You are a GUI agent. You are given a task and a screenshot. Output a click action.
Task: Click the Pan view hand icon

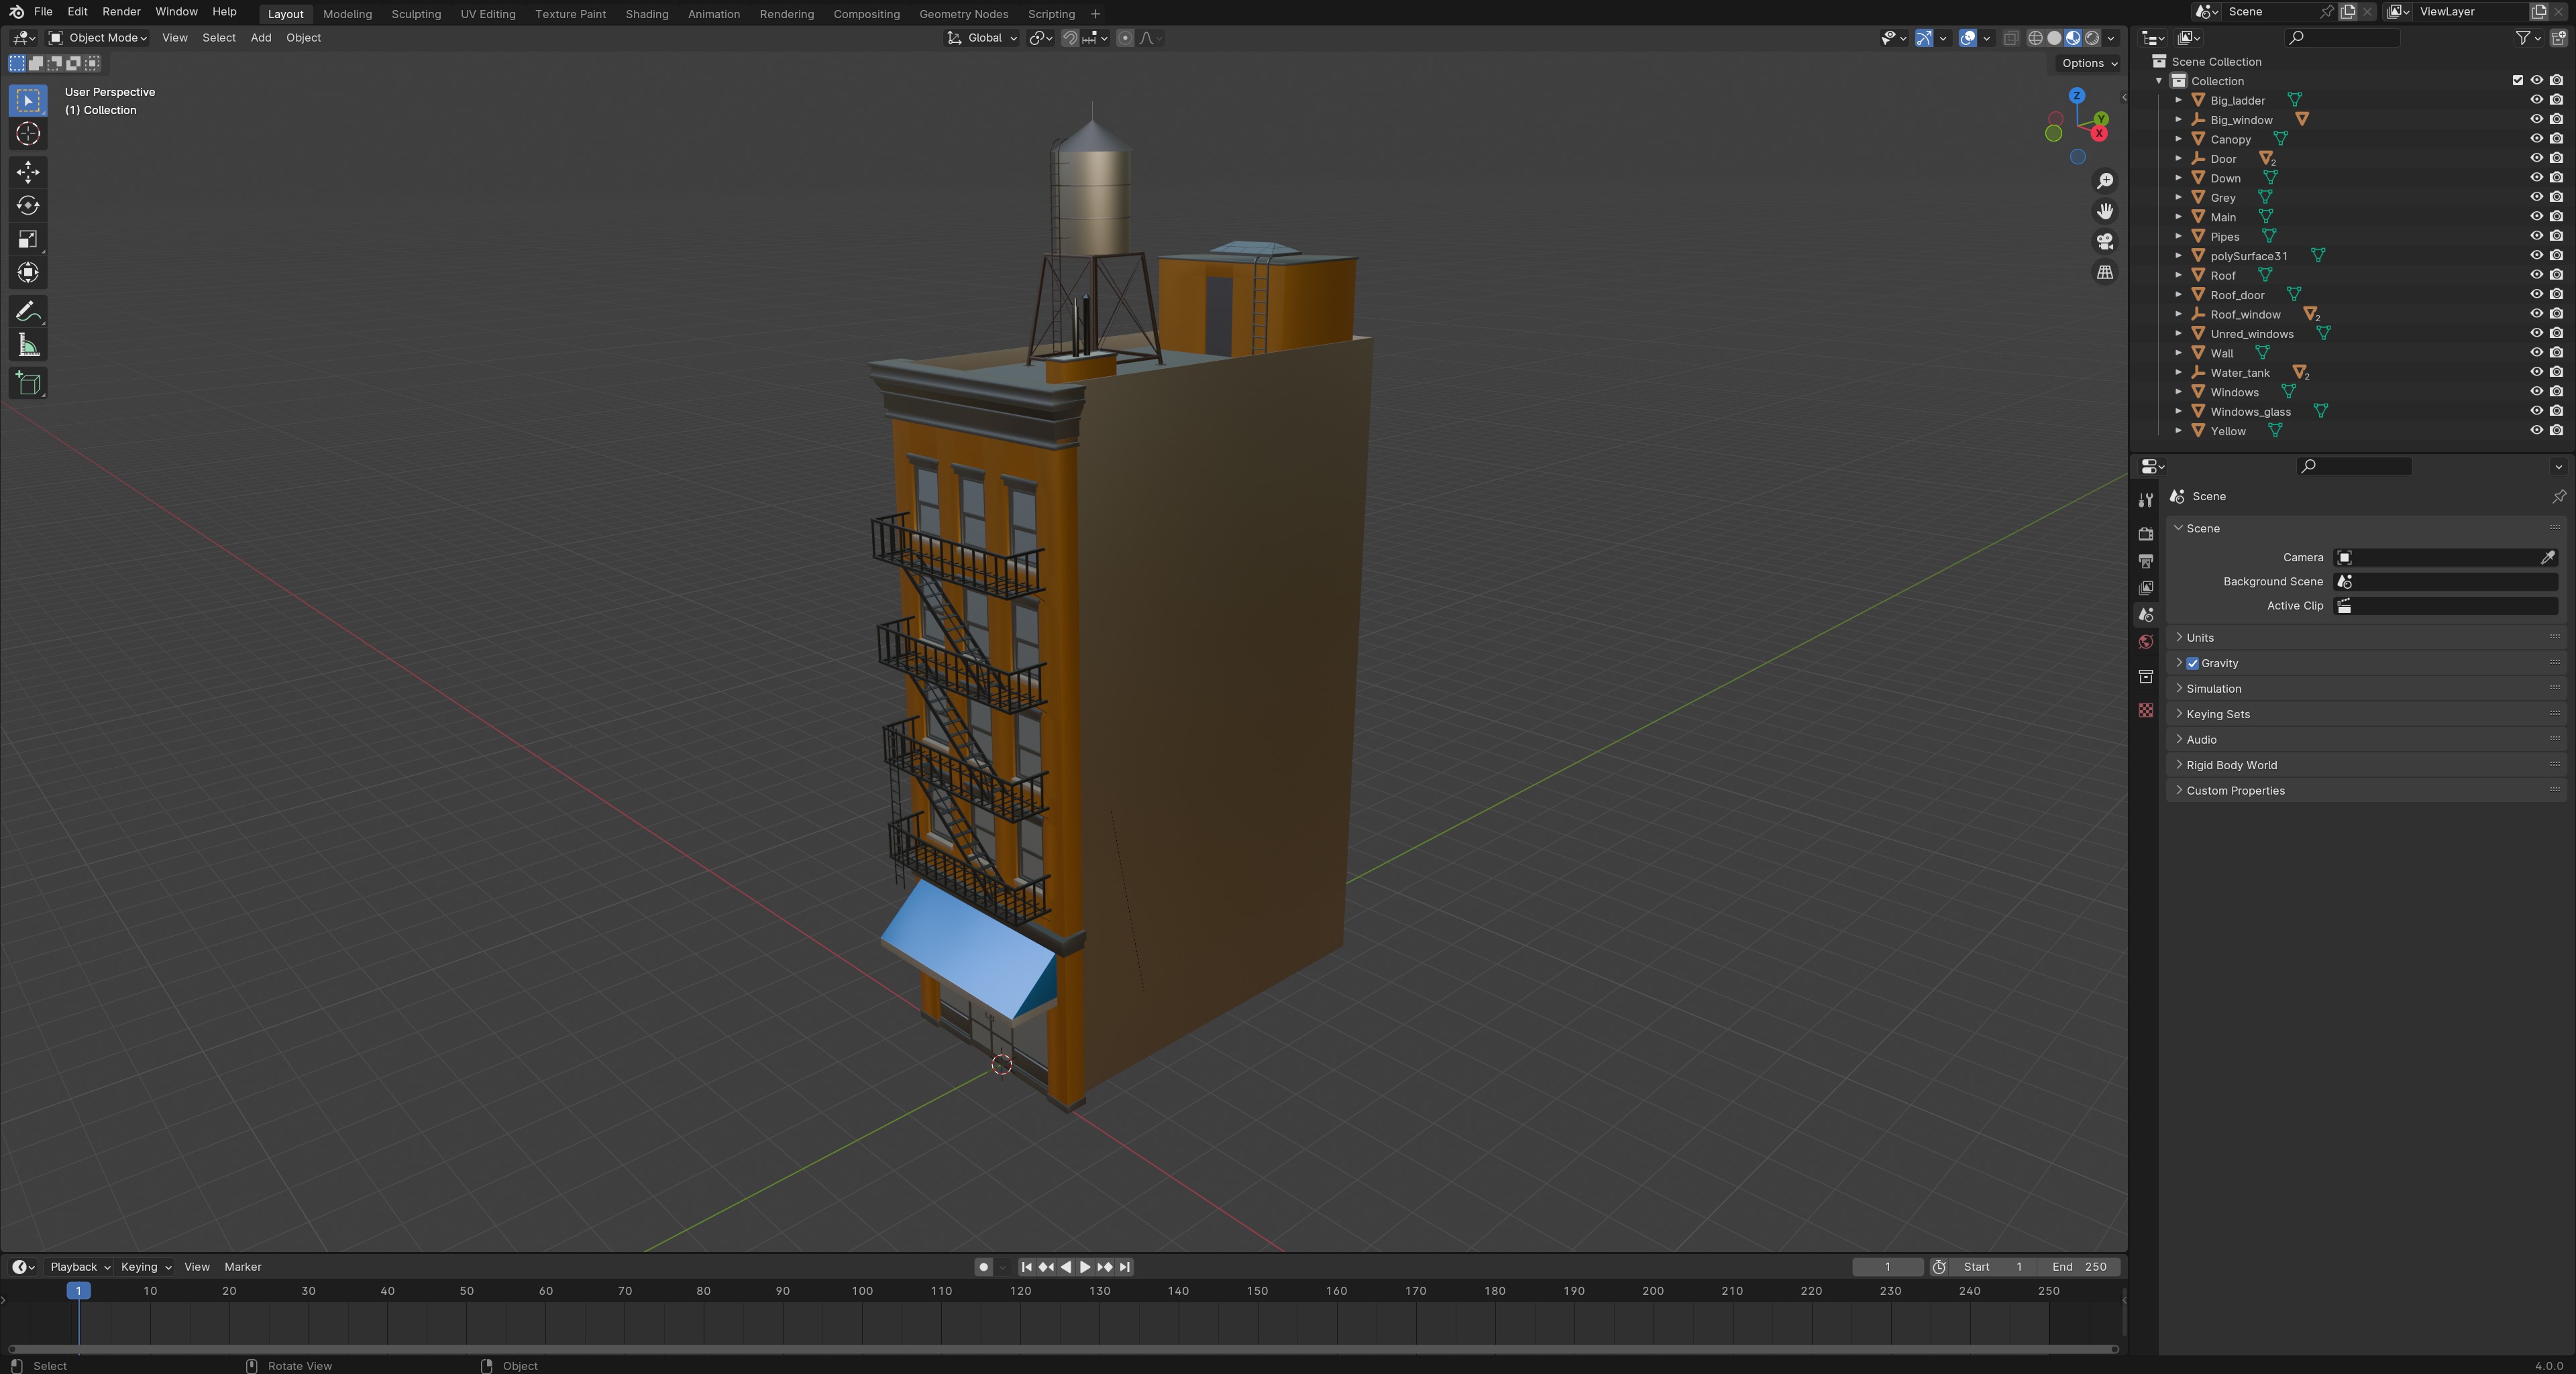pos(2105,211)
